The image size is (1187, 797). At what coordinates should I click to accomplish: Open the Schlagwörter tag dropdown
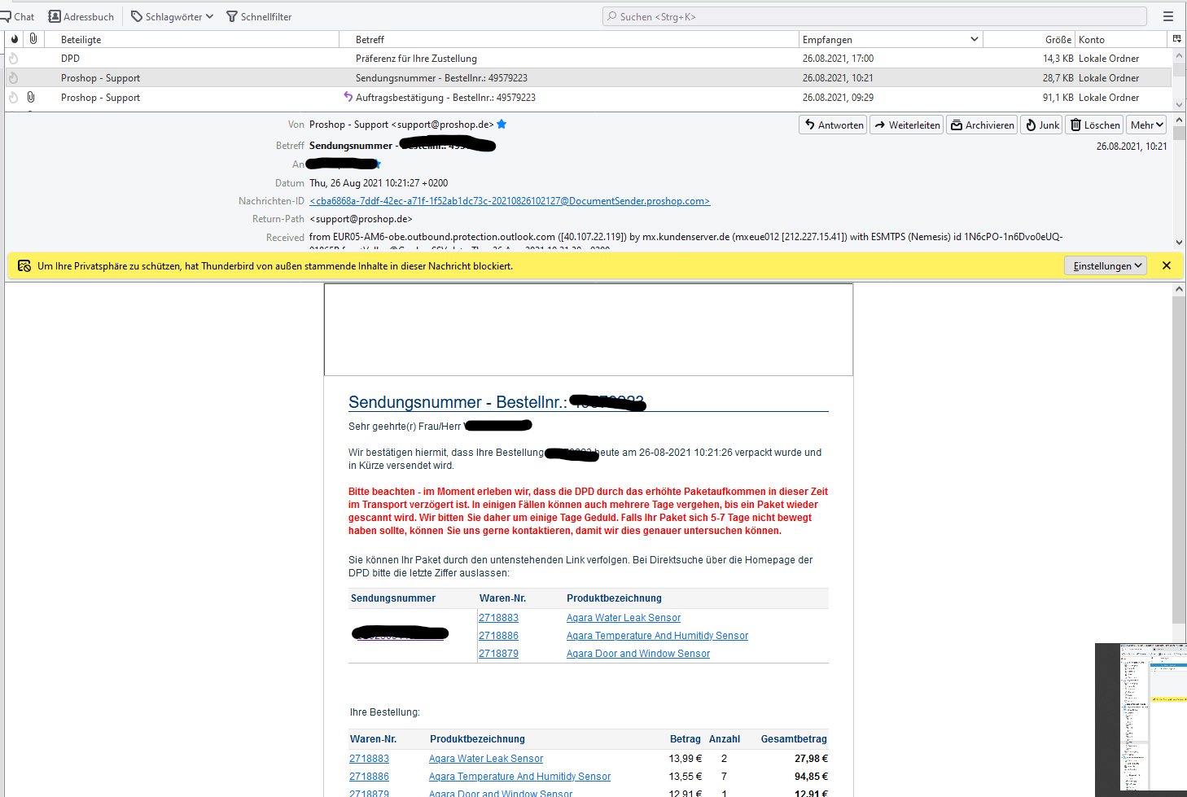point(173,16)
